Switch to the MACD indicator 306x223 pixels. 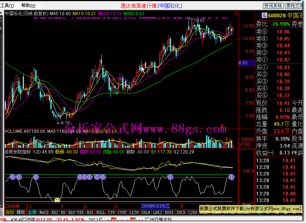pyautogui.click(x=44, y=212)
